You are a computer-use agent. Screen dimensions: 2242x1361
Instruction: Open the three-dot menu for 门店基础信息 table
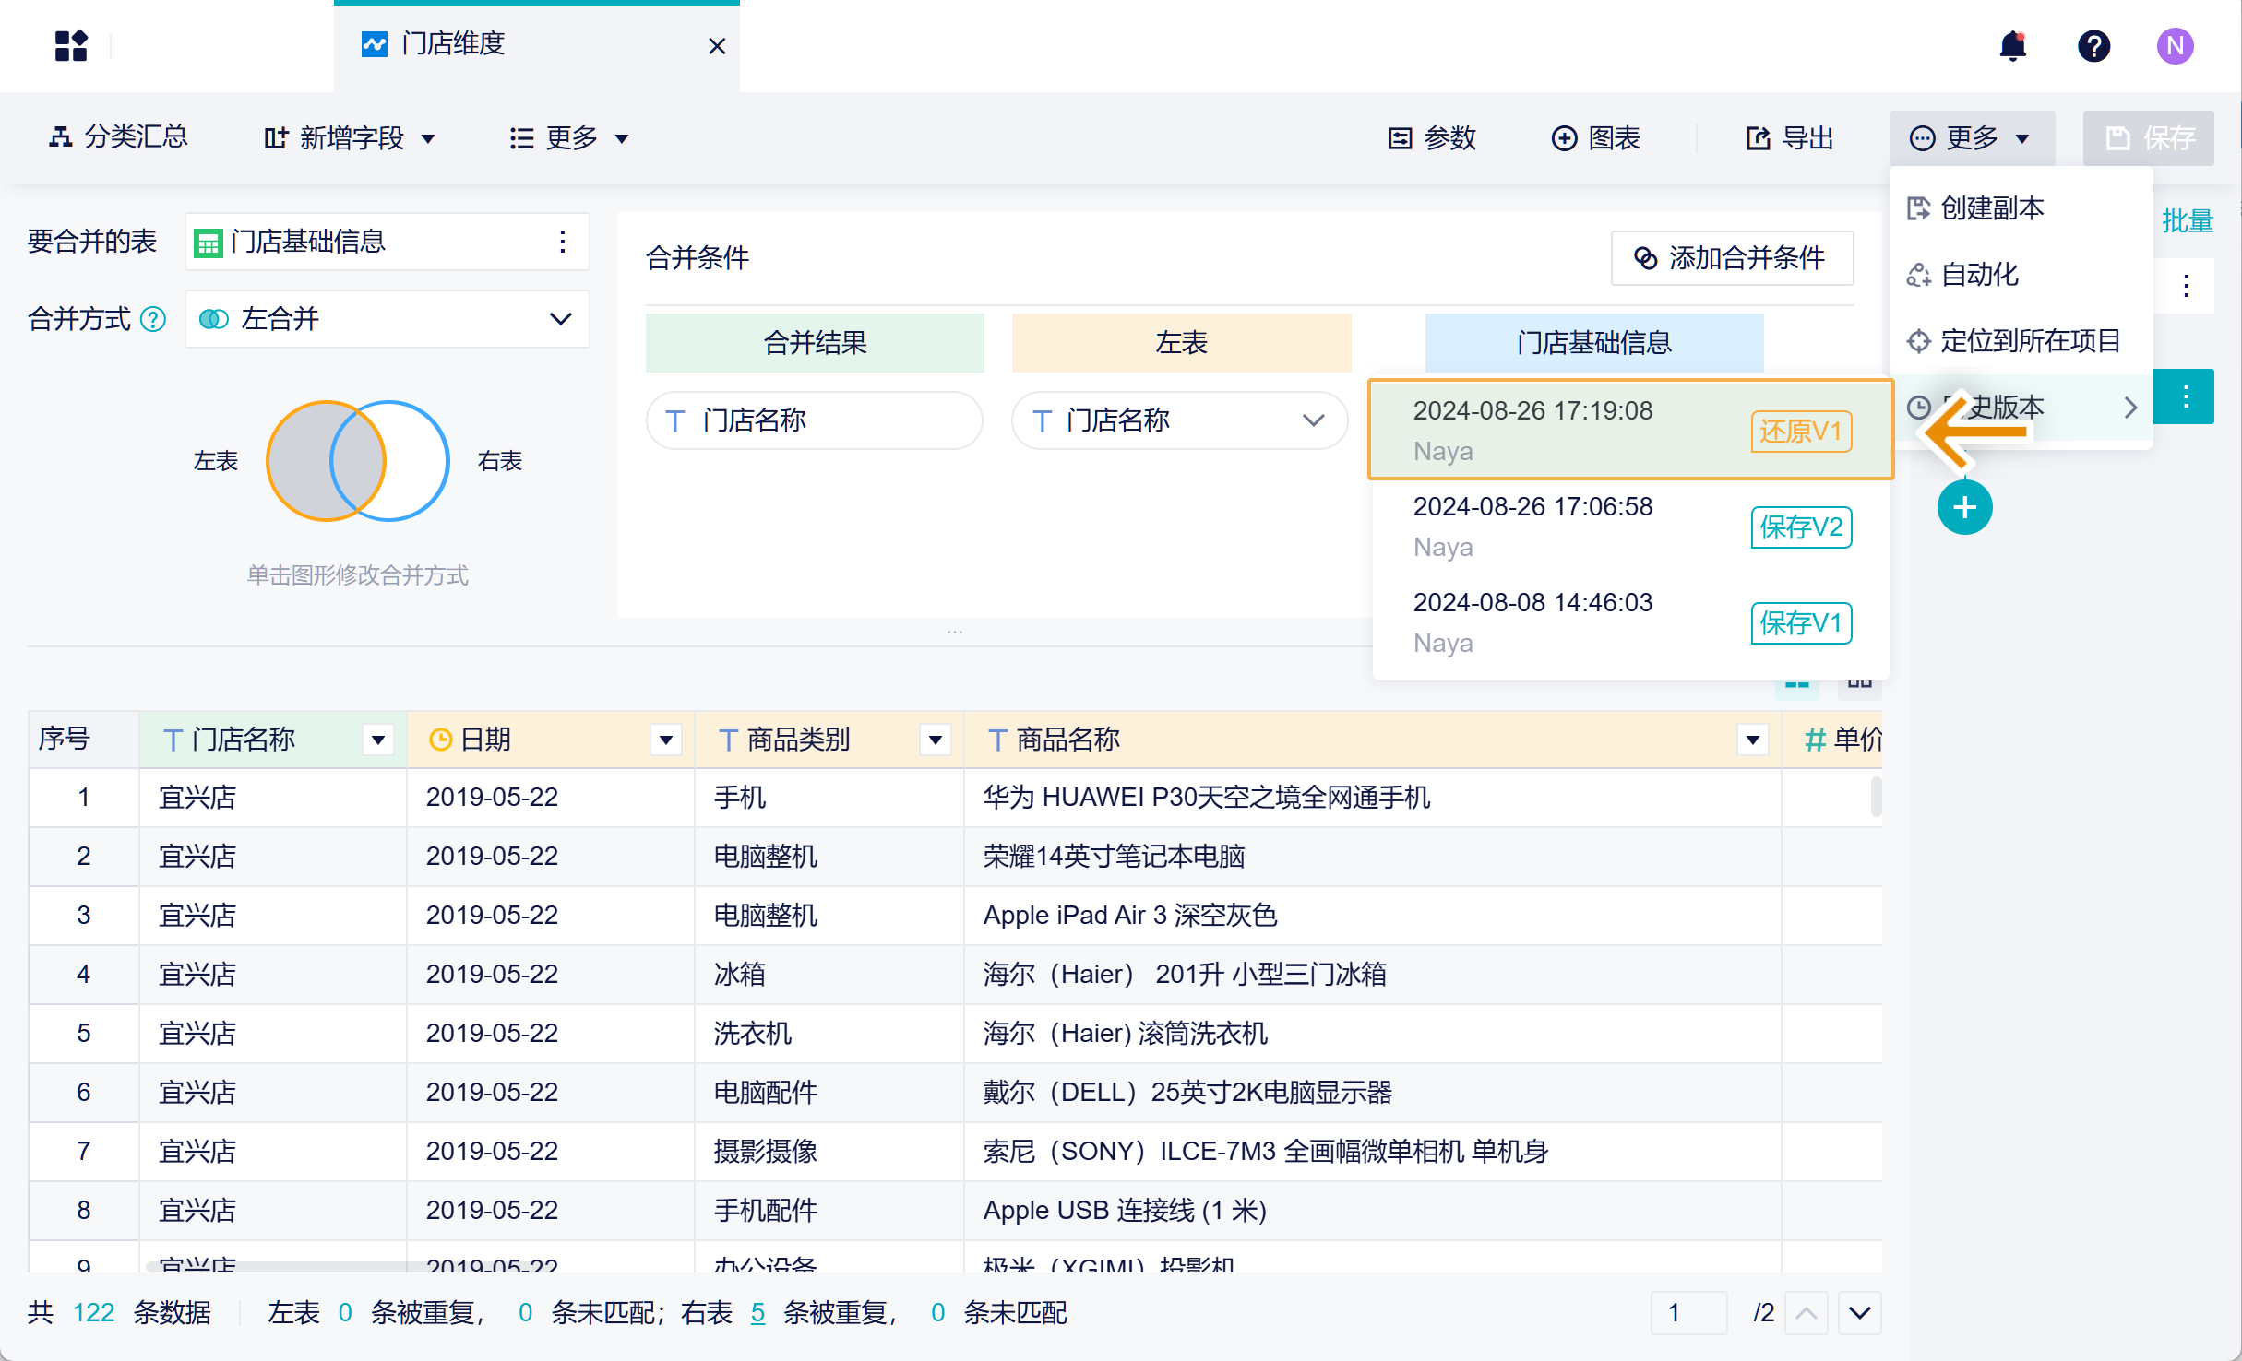click(x=562, y=242)
